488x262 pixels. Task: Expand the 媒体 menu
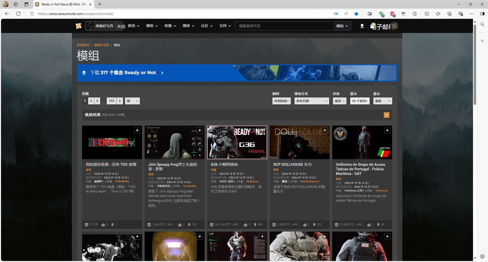coord(188,26)
